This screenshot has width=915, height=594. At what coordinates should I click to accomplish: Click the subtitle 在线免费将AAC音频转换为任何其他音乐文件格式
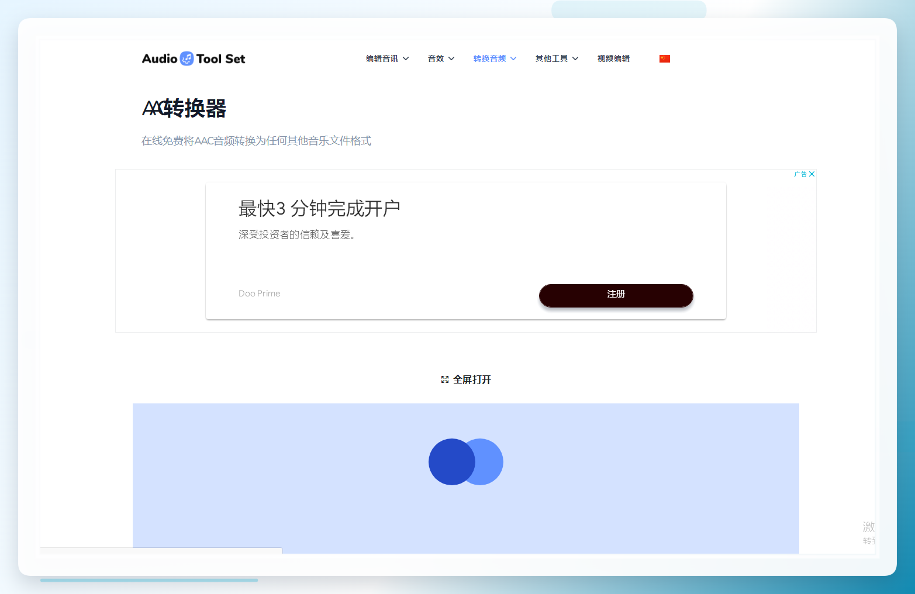coord(256,141)
